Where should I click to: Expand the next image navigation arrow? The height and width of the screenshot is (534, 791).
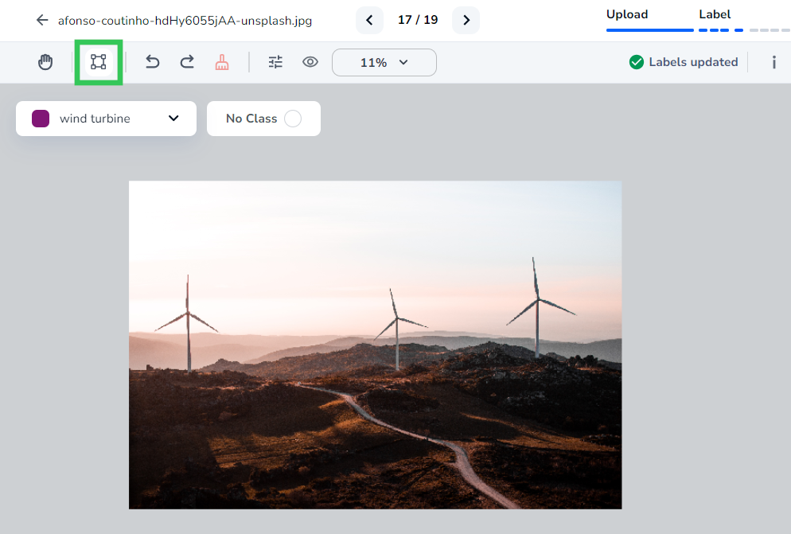pyautogui.click(x=466, y=20)
